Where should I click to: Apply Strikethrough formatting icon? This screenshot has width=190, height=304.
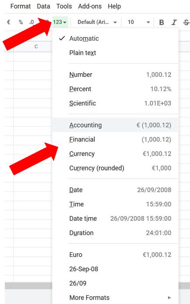tap(186, 22)
